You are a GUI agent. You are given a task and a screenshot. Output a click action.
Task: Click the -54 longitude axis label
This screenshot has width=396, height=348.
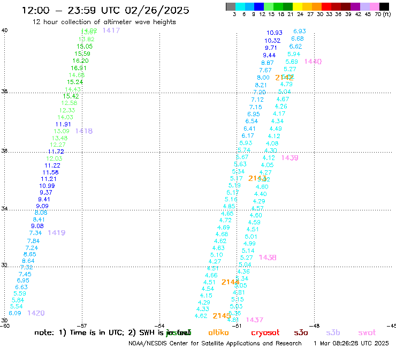click(x=159, y=326)
